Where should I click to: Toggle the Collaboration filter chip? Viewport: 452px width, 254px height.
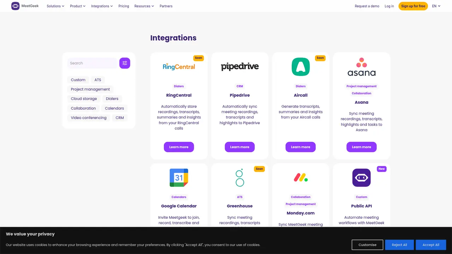pos(83,108)
